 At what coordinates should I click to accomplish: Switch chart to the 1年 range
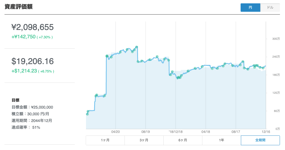point(221,140)
